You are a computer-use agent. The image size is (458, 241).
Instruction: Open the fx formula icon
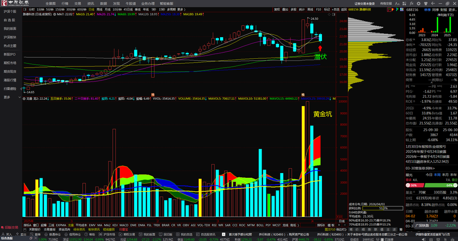click(x=412, y=3)
